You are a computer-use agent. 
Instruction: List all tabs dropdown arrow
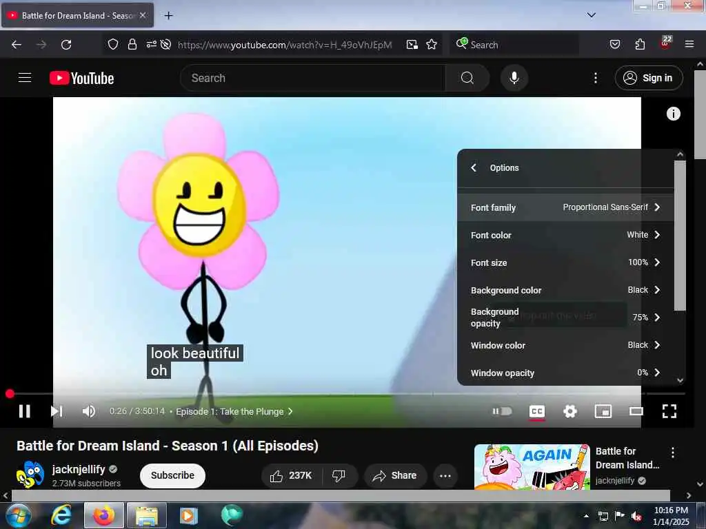pyautogui.click(x=592, y=15)
